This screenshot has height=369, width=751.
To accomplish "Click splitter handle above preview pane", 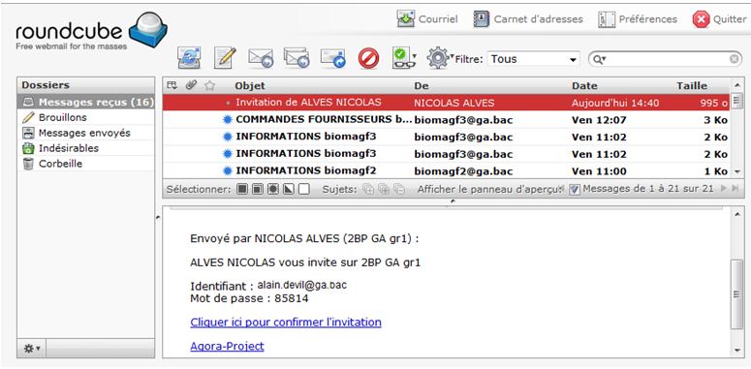I will tap(453, 202).
